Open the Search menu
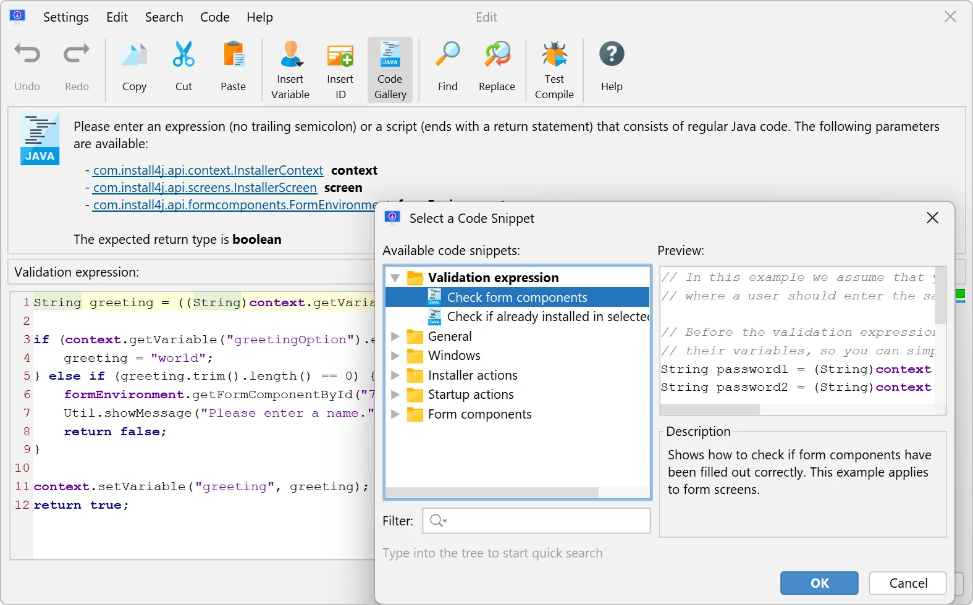973x605 pixels. coord(164,17)
